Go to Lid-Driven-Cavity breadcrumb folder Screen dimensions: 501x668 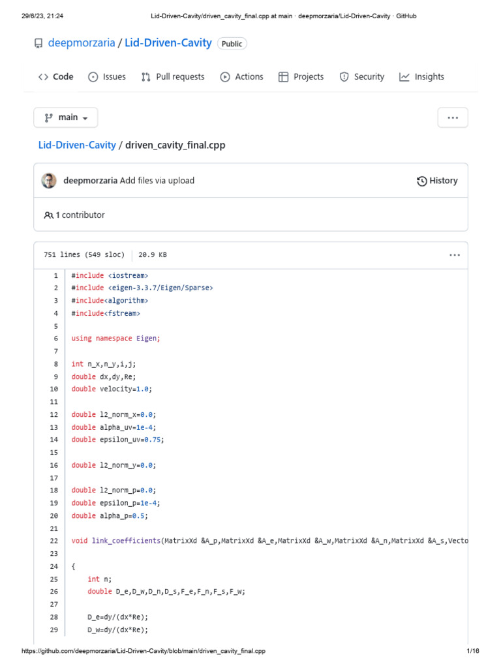click(77, 145)
